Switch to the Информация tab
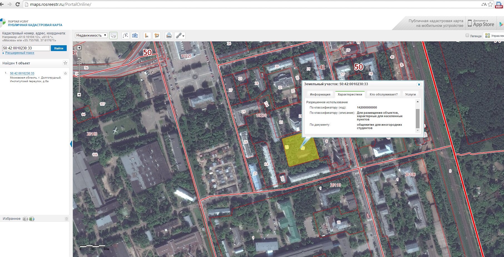 tap(320, 94)
